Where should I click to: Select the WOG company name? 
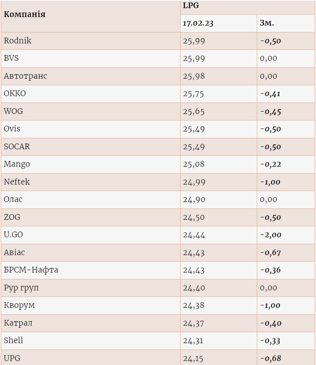pos(13,111)
